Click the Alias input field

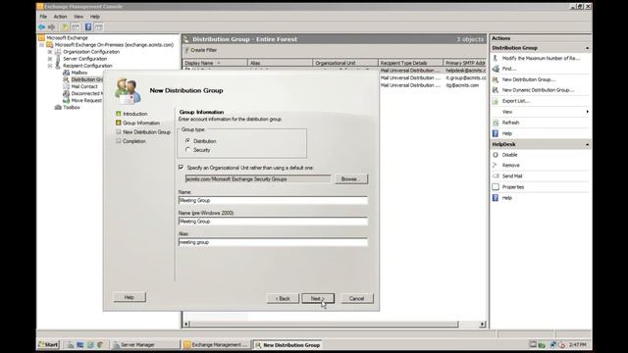[273, 242]
